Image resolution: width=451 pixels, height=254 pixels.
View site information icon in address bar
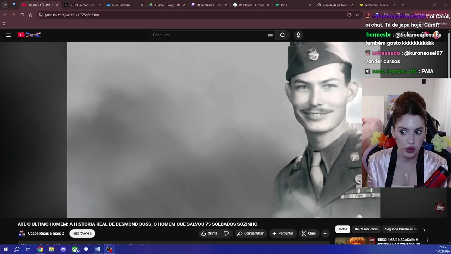[41, 15]
